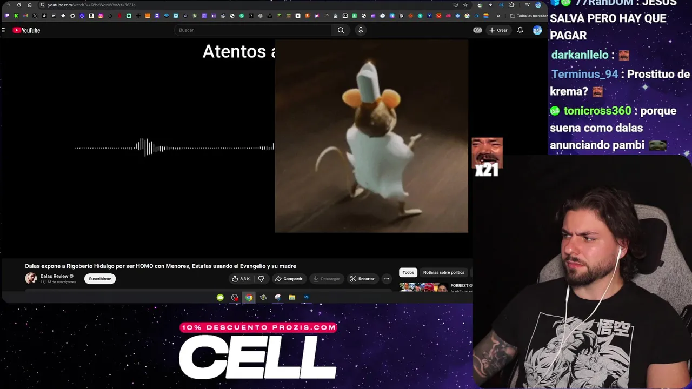Open the taskbar icon right of Chrome
The height and width of the screenshot is (389, 692).
click(x=263, y=297)
